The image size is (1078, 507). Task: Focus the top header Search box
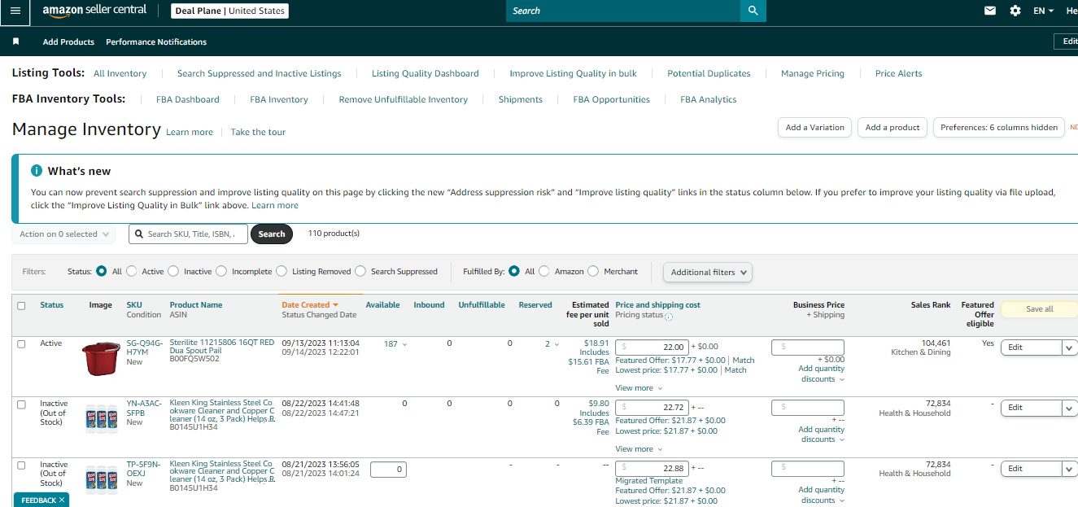pos(623,11)
